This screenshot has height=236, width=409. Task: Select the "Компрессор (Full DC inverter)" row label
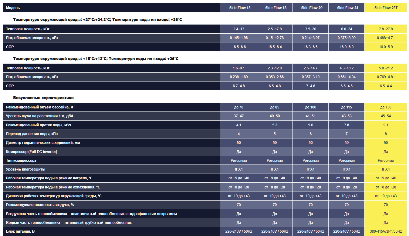(x=32, y=151)
